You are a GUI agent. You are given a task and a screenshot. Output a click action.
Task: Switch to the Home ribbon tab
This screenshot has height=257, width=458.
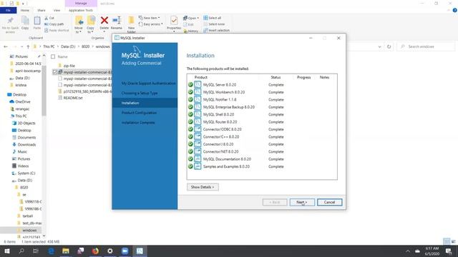pyautogui.click(x=25, y=10)
